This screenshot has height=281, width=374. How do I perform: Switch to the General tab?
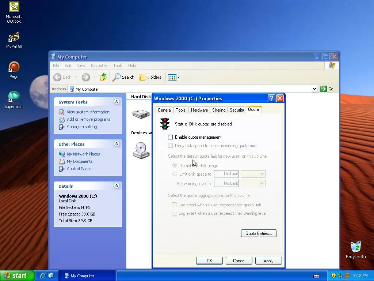(165, 110)
